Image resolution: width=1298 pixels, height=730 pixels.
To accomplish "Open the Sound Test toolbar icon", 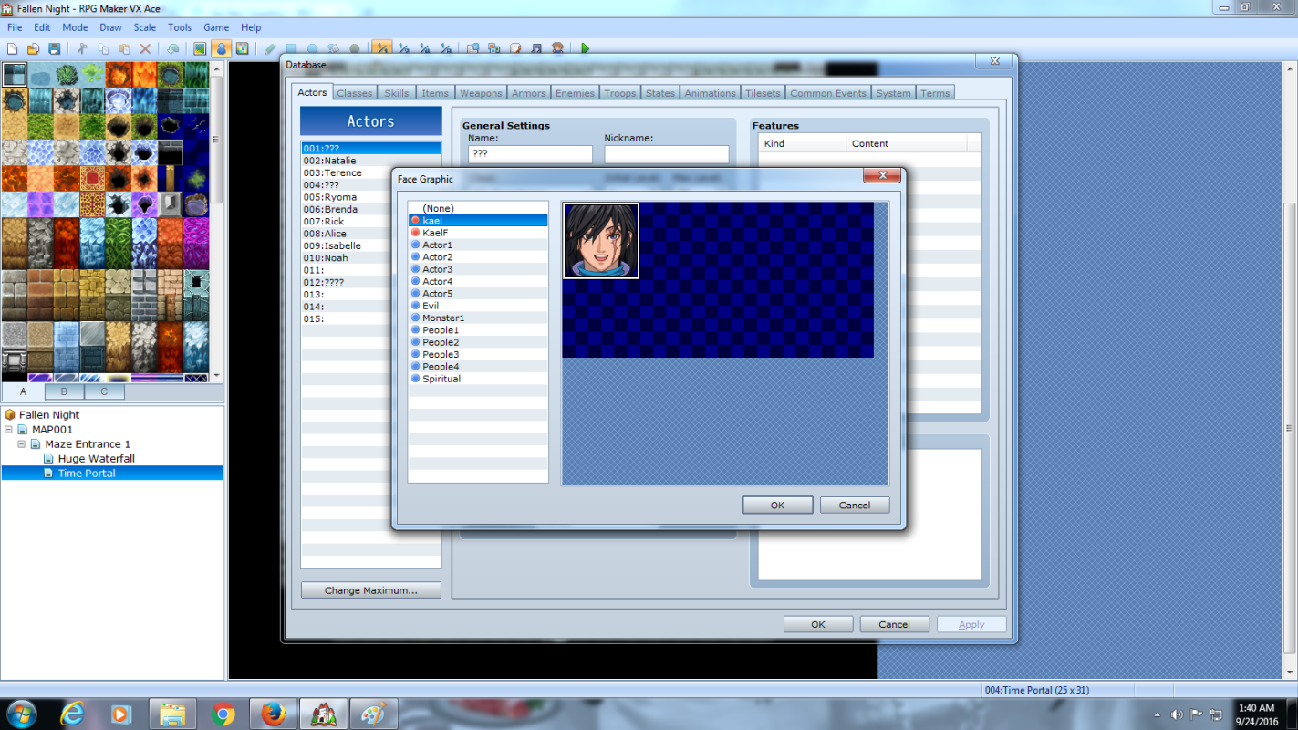I will pyautogui.click(x=536, y=48).
